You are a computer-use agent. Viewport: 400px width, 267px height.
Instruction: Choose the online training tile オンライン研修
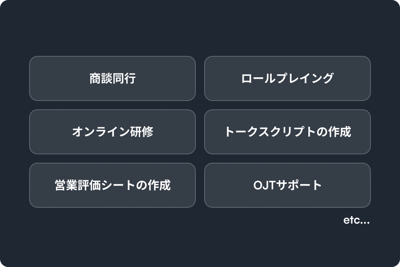point(112,132)
